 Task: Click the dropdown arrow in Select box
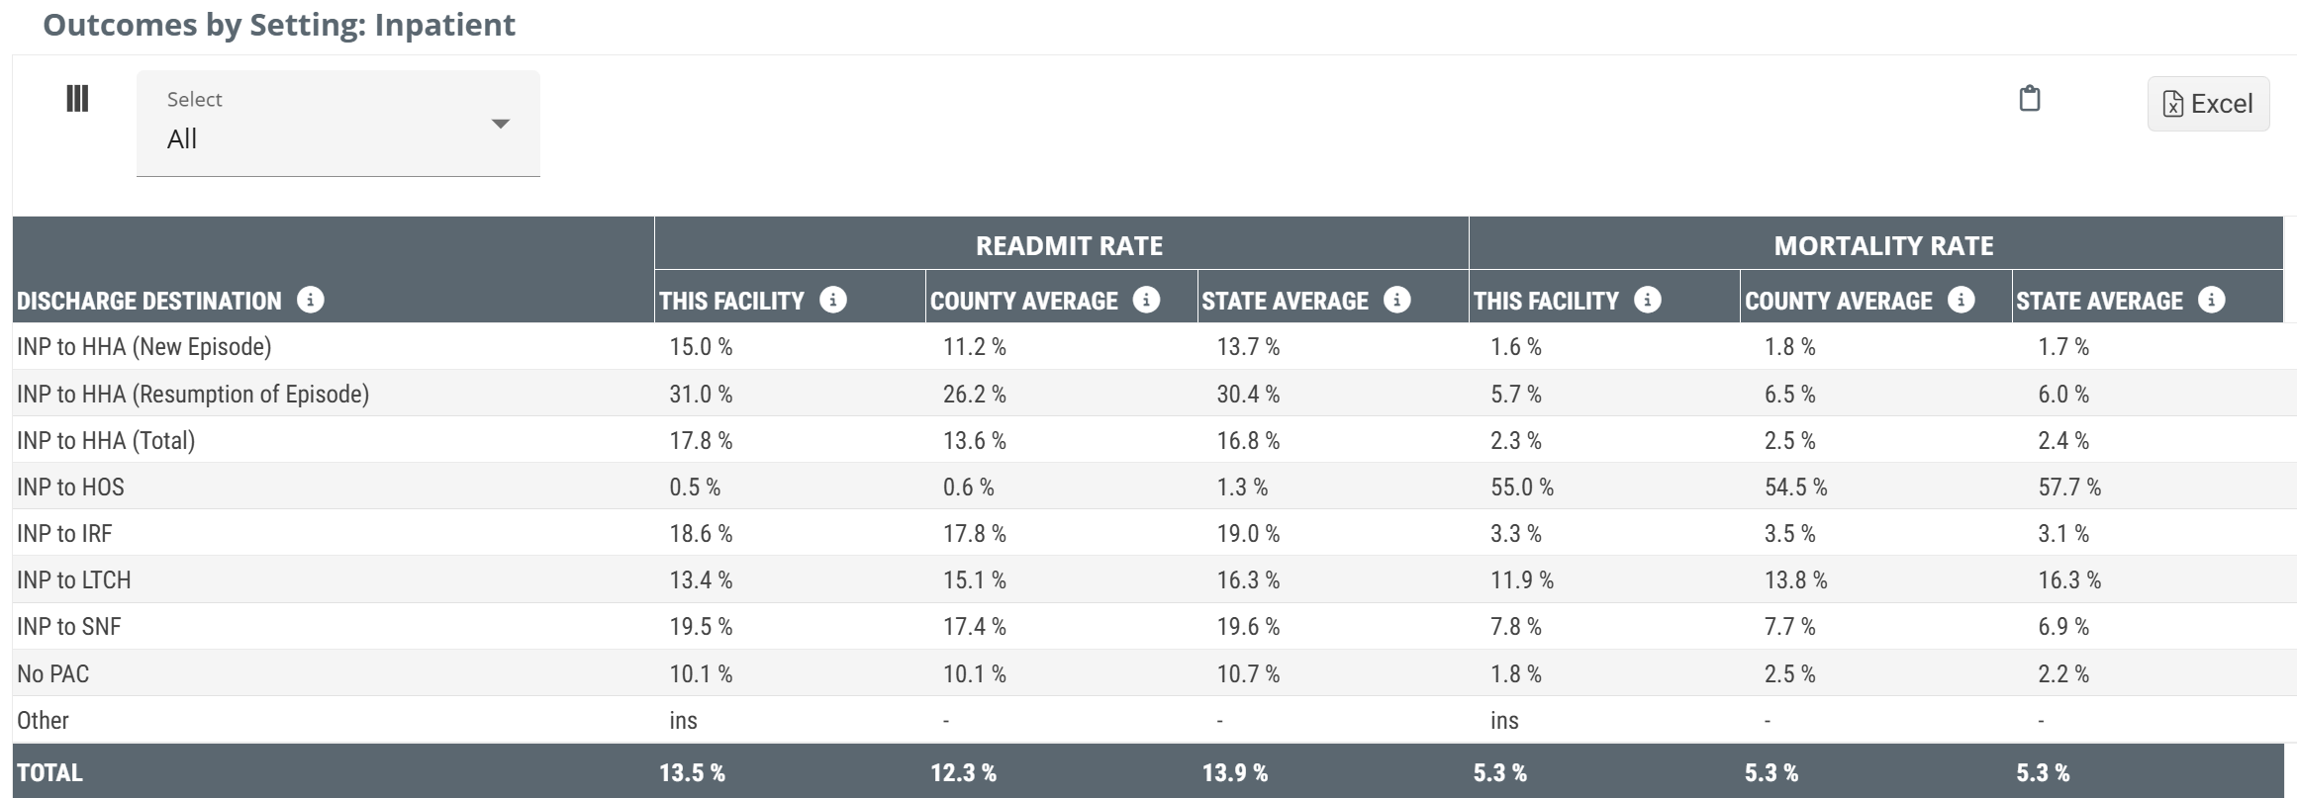tap(501, 124)
